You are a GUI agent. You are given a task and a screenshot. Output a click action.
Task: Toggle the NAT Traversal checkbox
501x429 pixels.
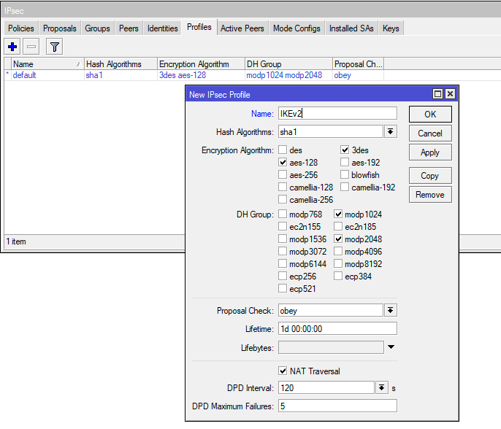point(283,371)
